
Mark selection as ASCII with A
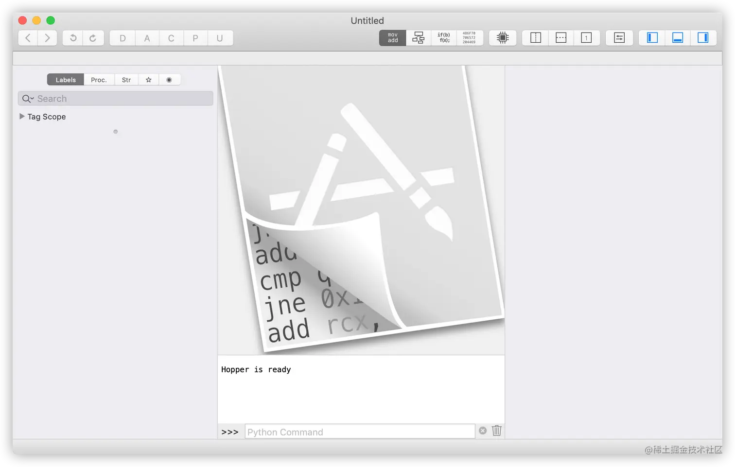[147, 38]
